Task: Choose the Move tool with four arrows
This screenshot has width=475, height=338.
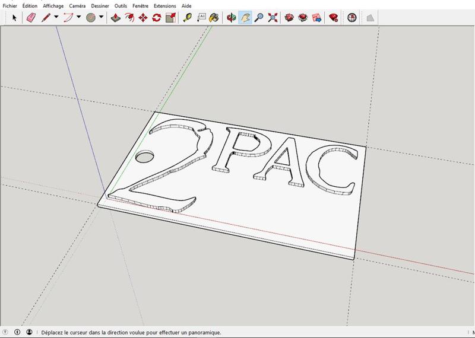Action: point(142,18)
